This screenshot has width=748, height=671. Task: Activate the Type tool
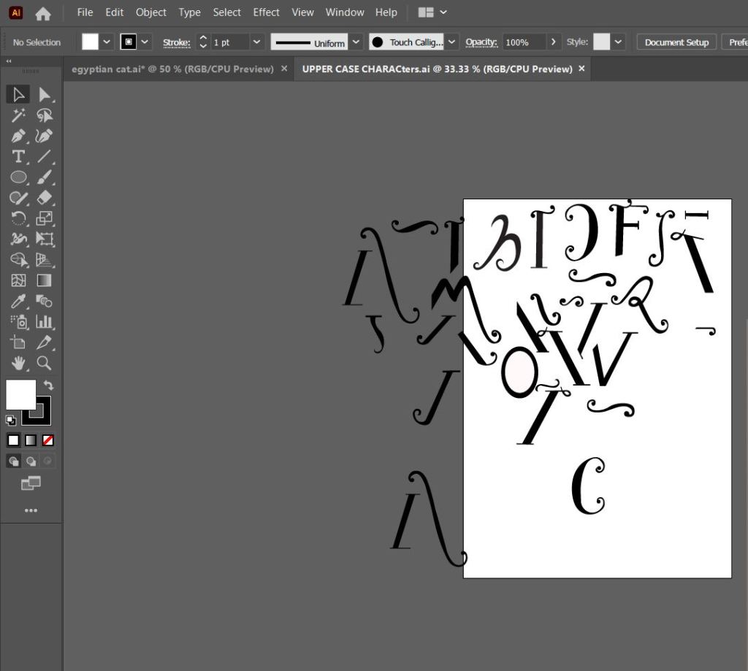click(18, 156)
